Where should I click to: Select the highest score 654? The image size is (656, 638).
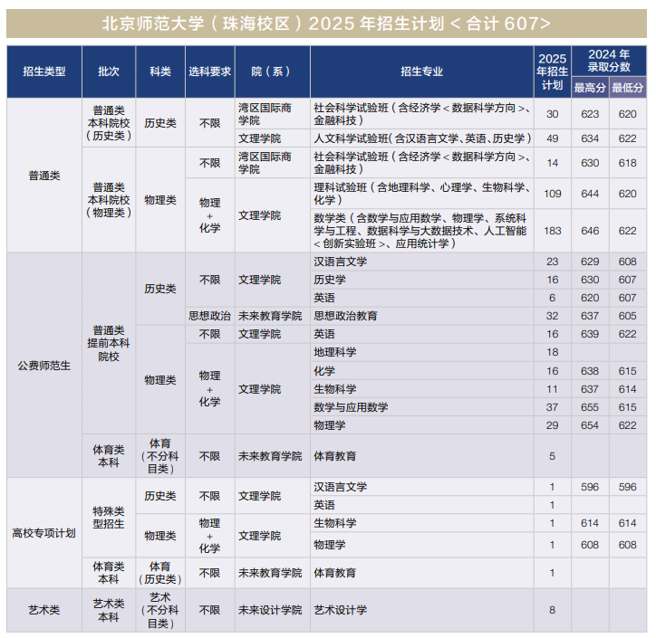(x=590, y=425)
